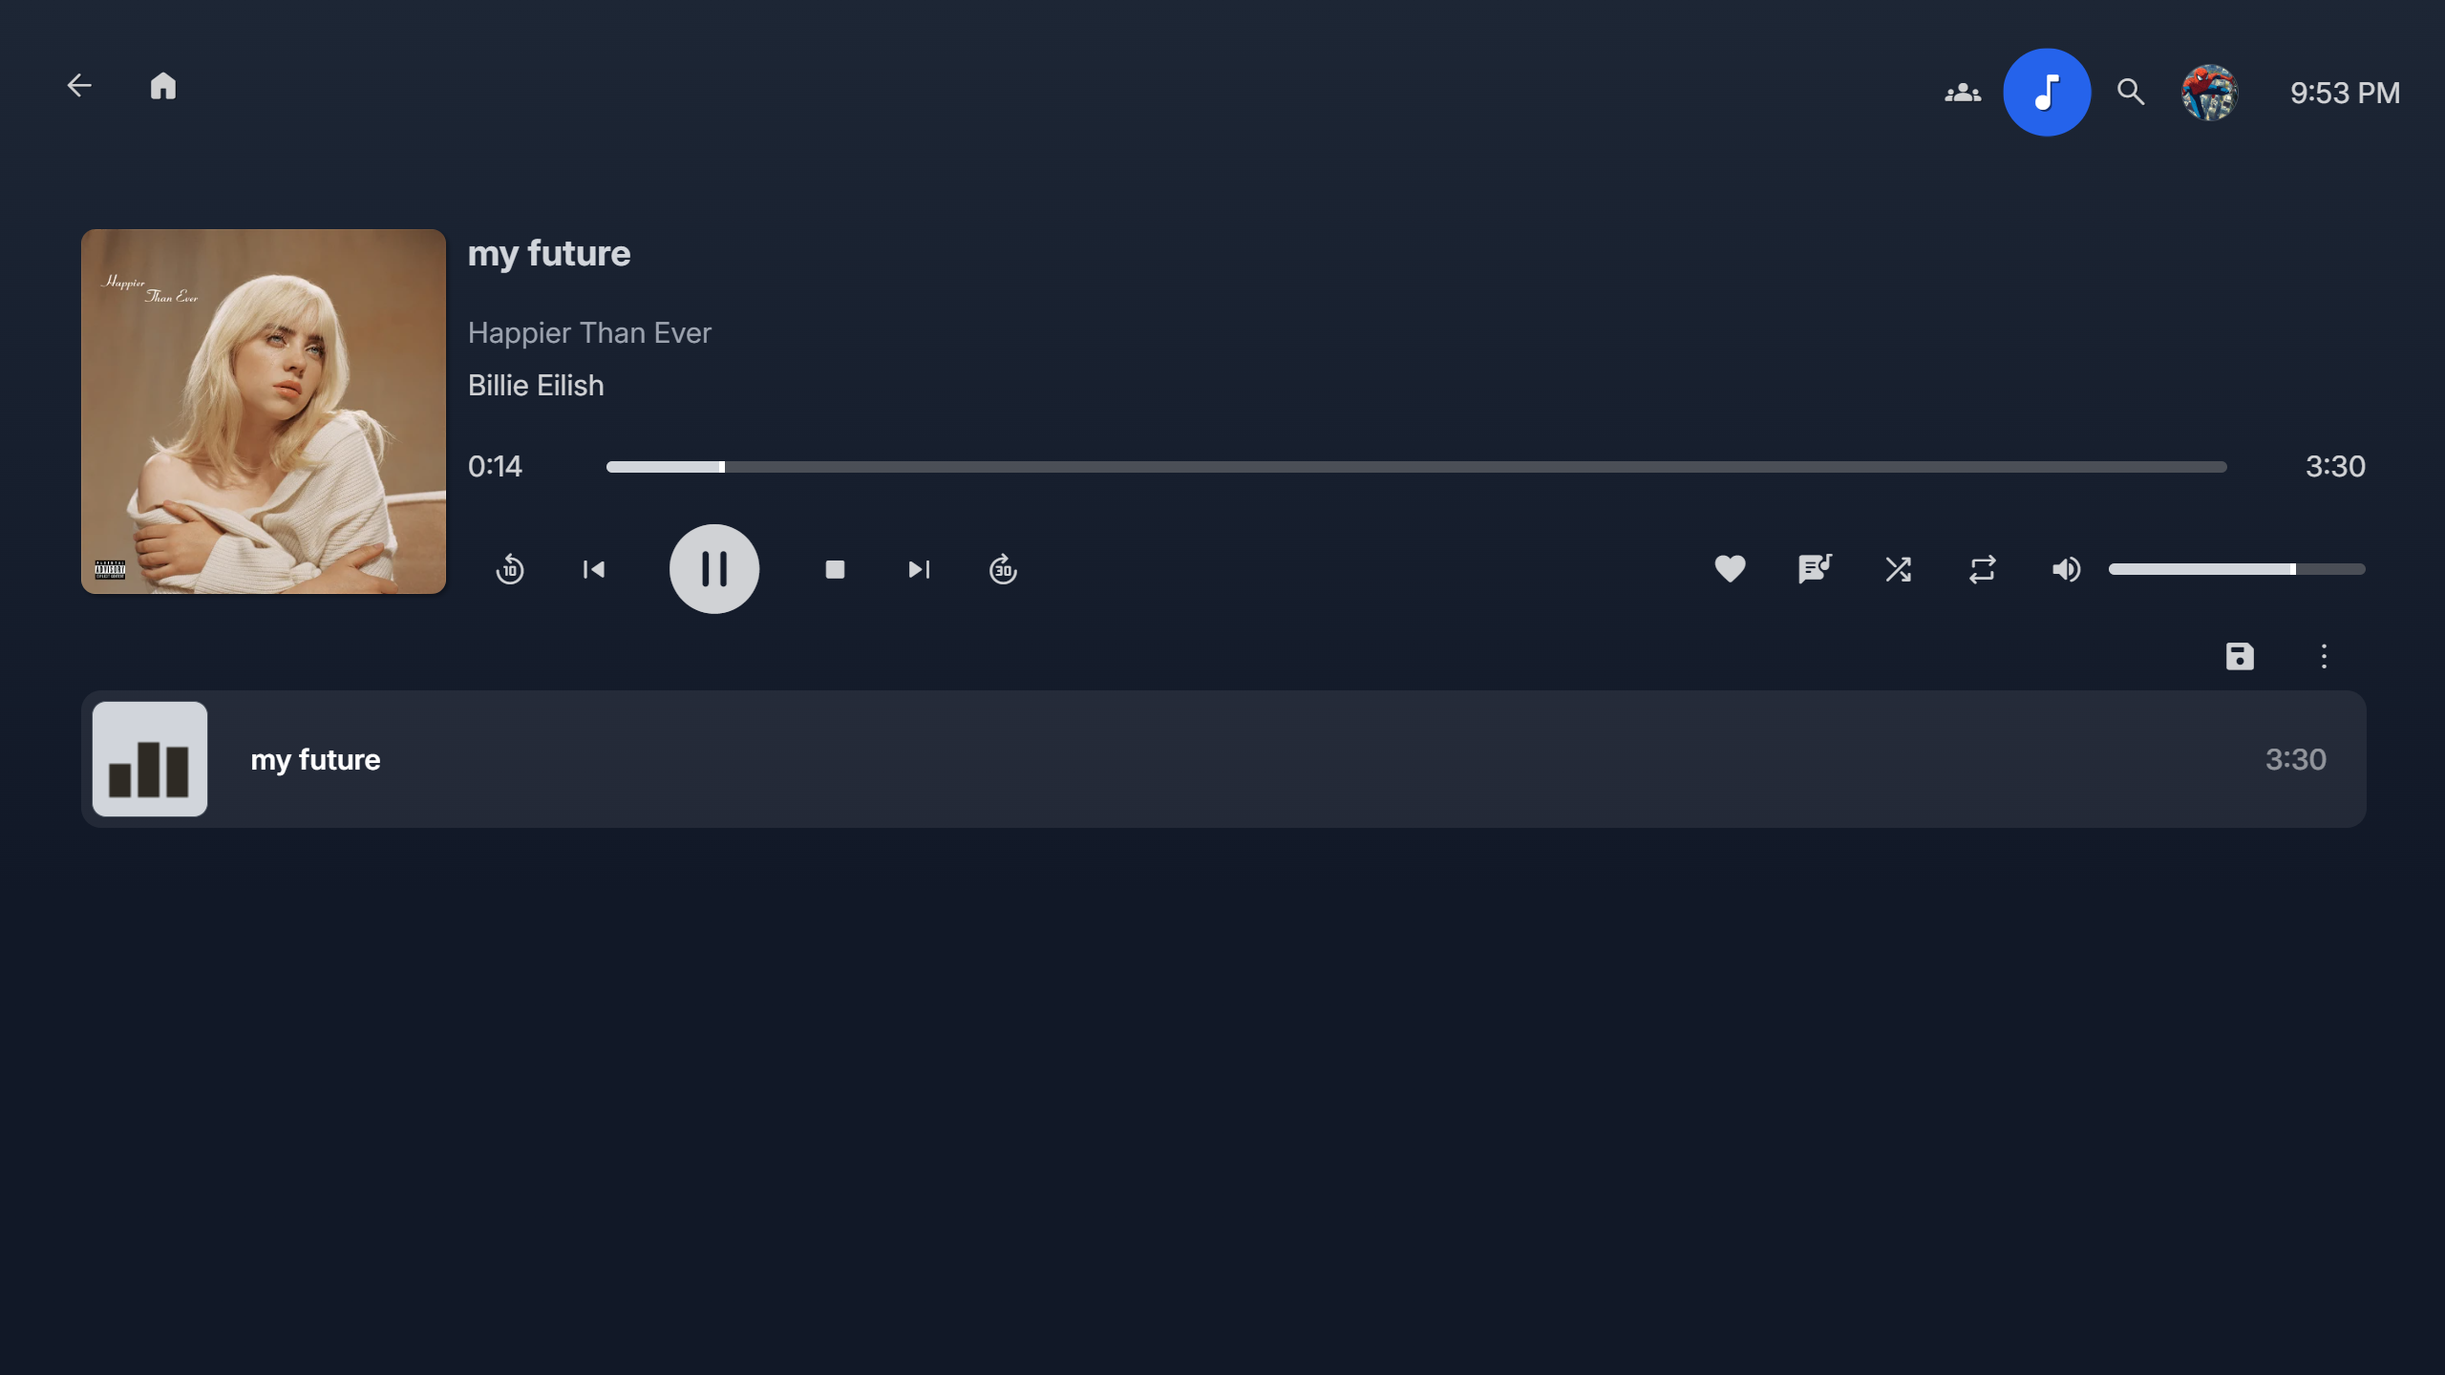
Task: Toggle shuffle mode
Action: (1898, 569)
